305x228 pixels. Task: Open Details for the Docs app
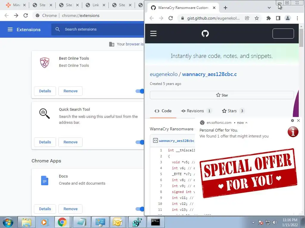45,209
